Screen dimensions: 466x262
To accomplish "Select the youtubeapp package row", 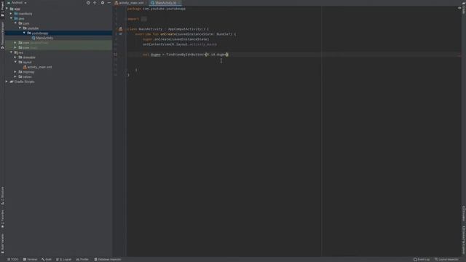I will coord(58,33).
